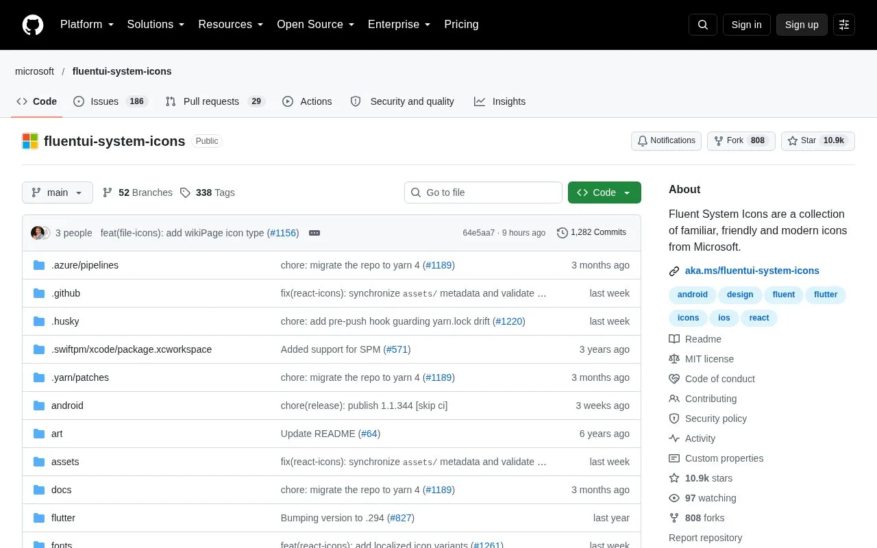877x548 pixels.
Task: Select the flutter topic tag
Action: click(x=826, y=295)
